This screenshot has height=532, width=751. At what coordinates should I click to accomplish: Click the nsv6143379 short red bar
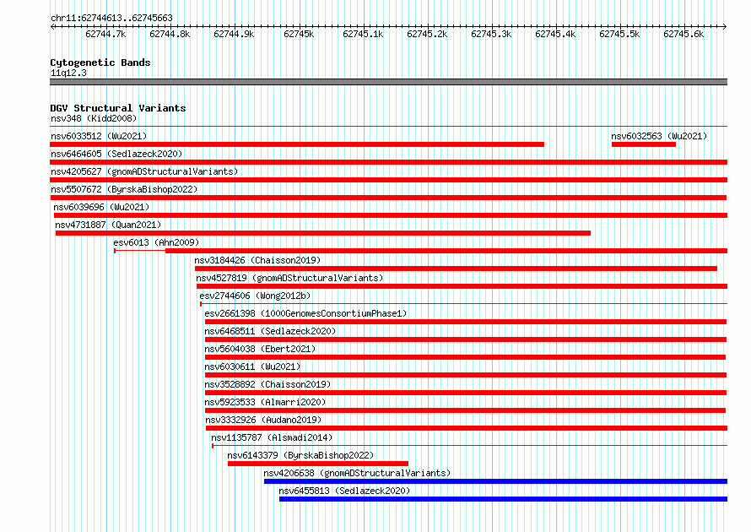click(318, 464)
